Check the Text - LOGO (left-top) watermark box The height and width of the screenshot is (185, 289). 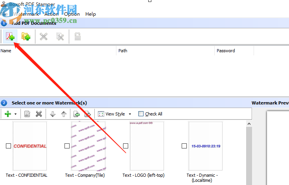126,146
